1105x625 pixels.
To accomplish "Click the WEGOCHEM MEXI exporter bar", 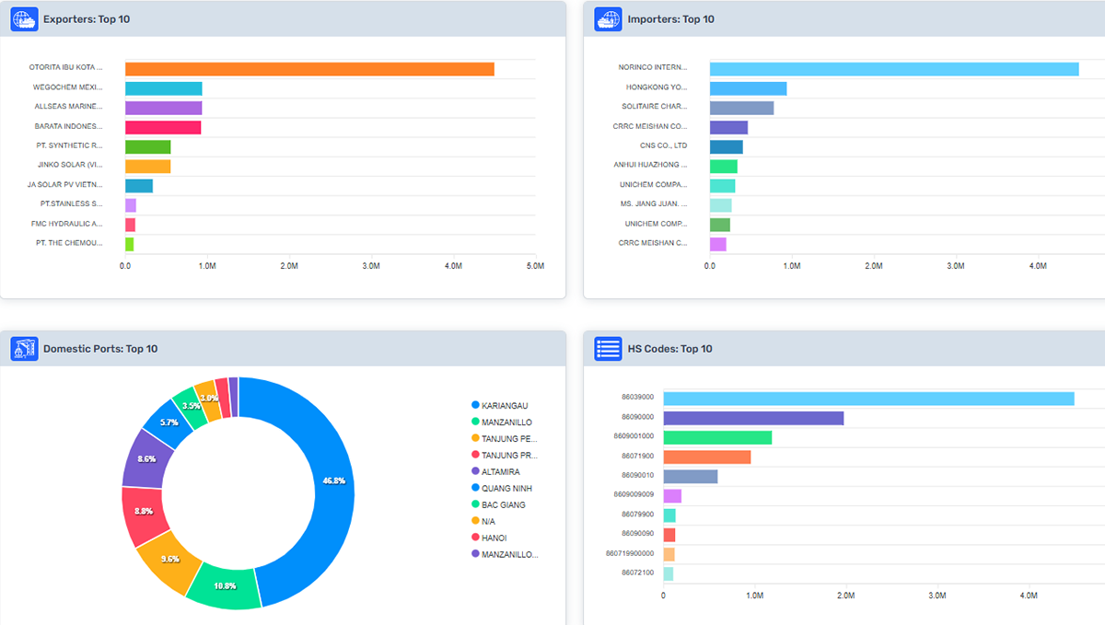I will pyautogui.click(x=164, y=88).
